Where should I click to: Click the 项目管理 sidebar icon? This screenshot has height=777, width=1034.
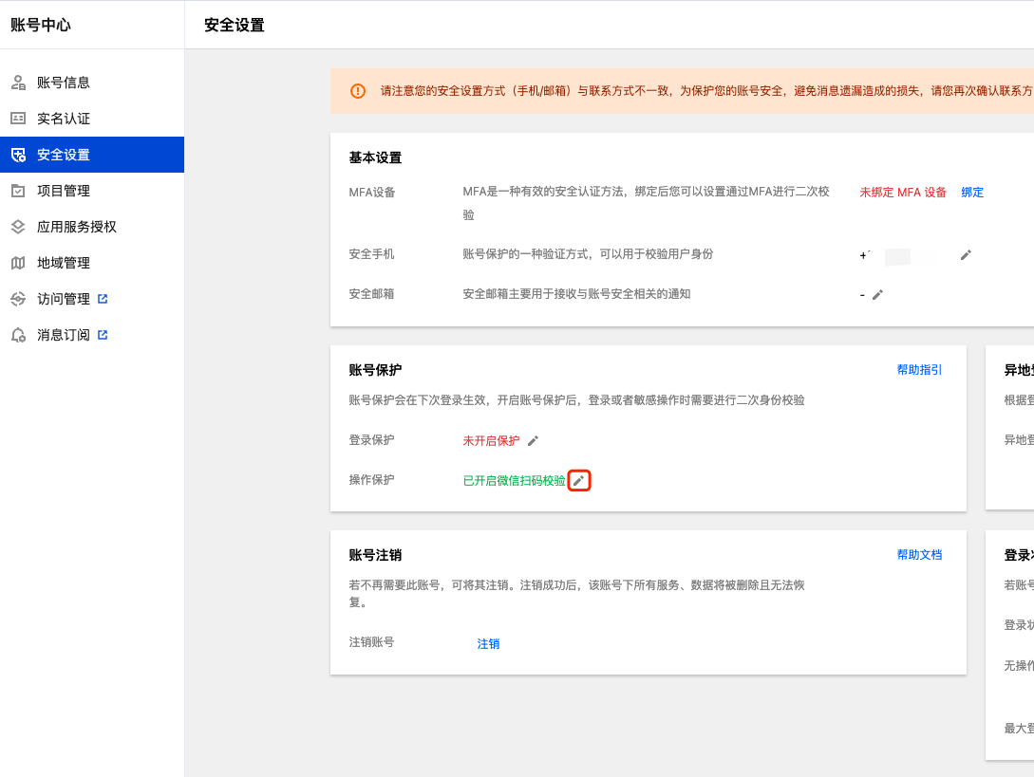pyautogui.click(x=18, y=191)
